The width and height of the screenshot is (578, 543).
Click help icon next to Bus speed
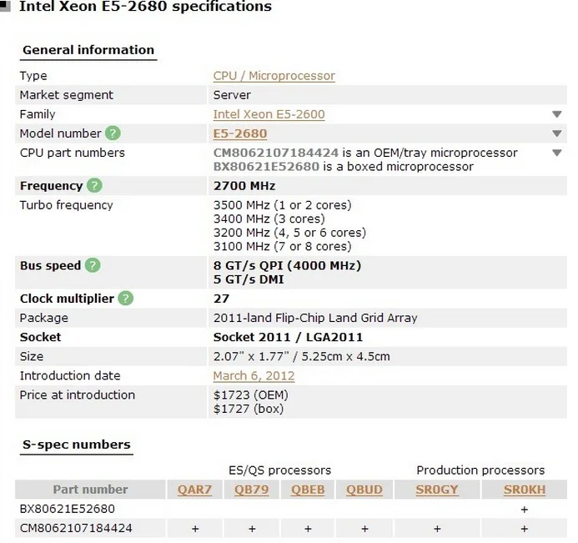(93, 266)
